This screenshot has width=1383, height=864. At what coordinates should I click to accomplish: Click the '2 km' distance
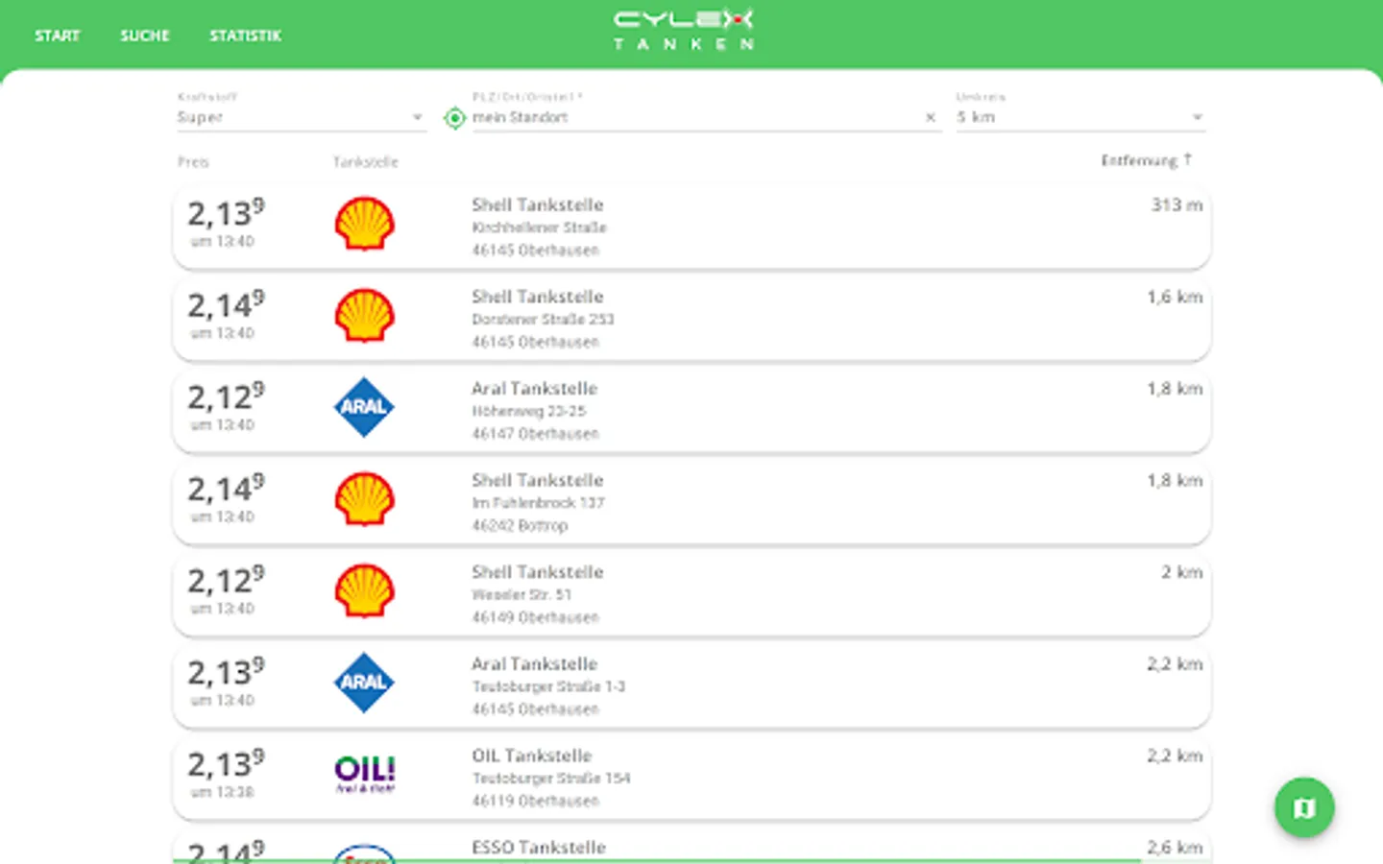1181,572
